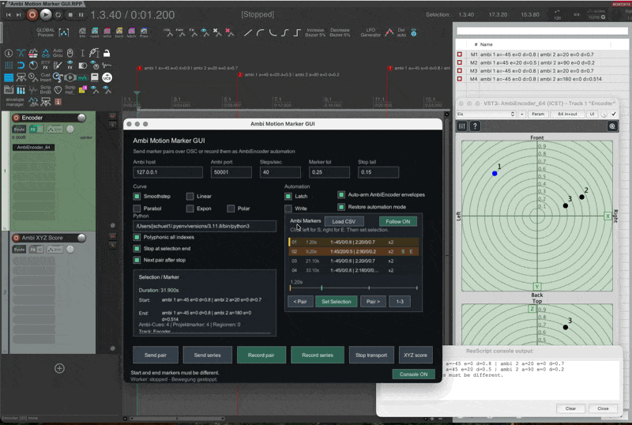Show the VOL envelope toolbar icon

(168, 32)
